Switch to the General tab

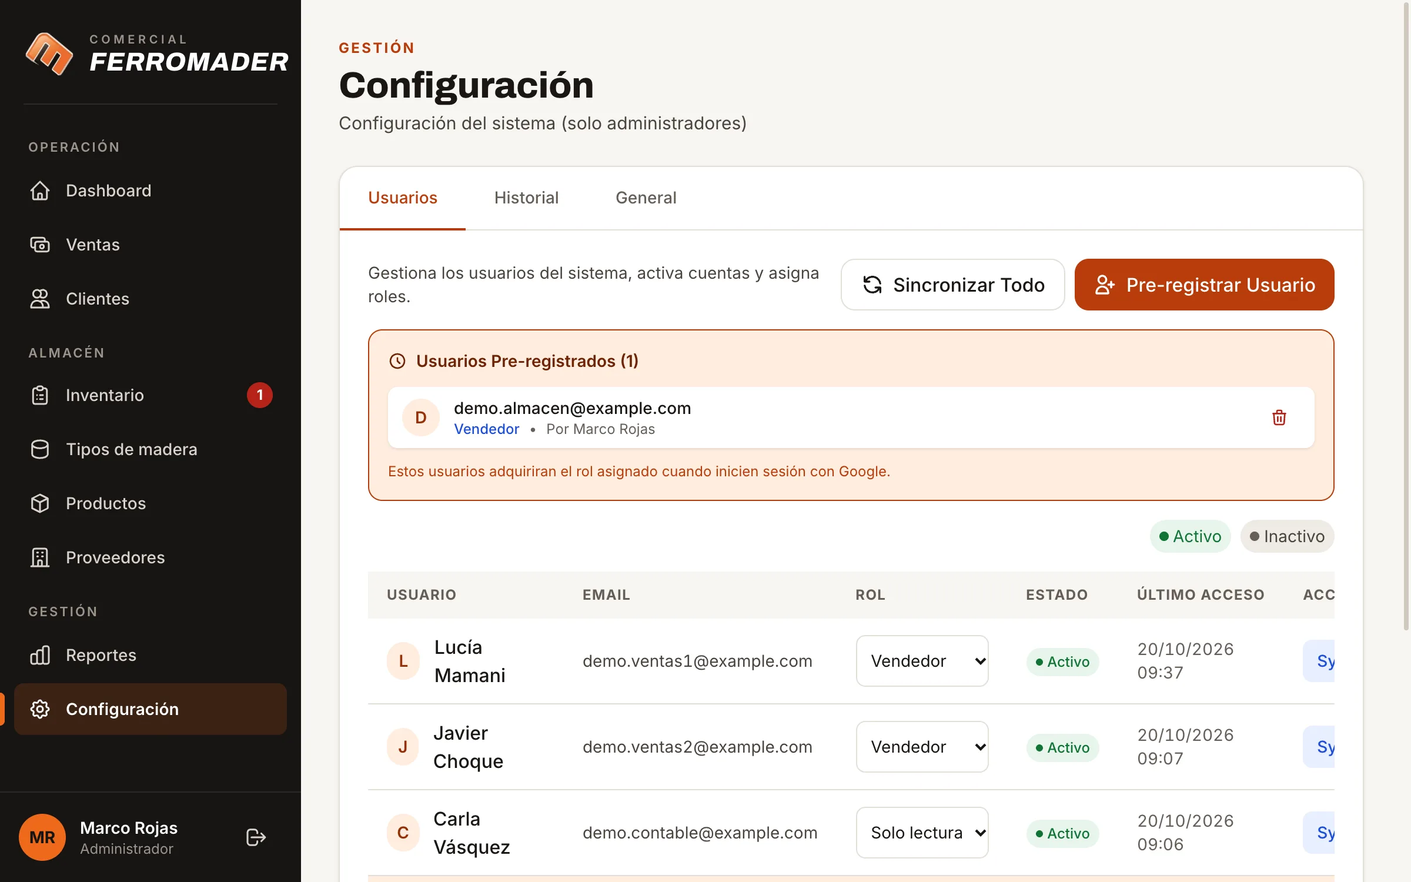(646, 198)
